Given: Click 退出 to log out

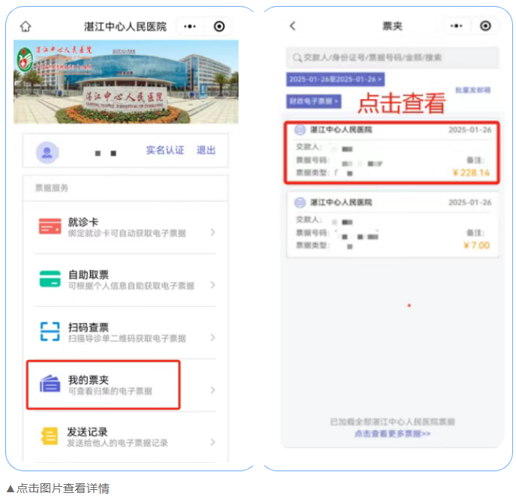Looking at the screenshot, I should pos(206,150).
